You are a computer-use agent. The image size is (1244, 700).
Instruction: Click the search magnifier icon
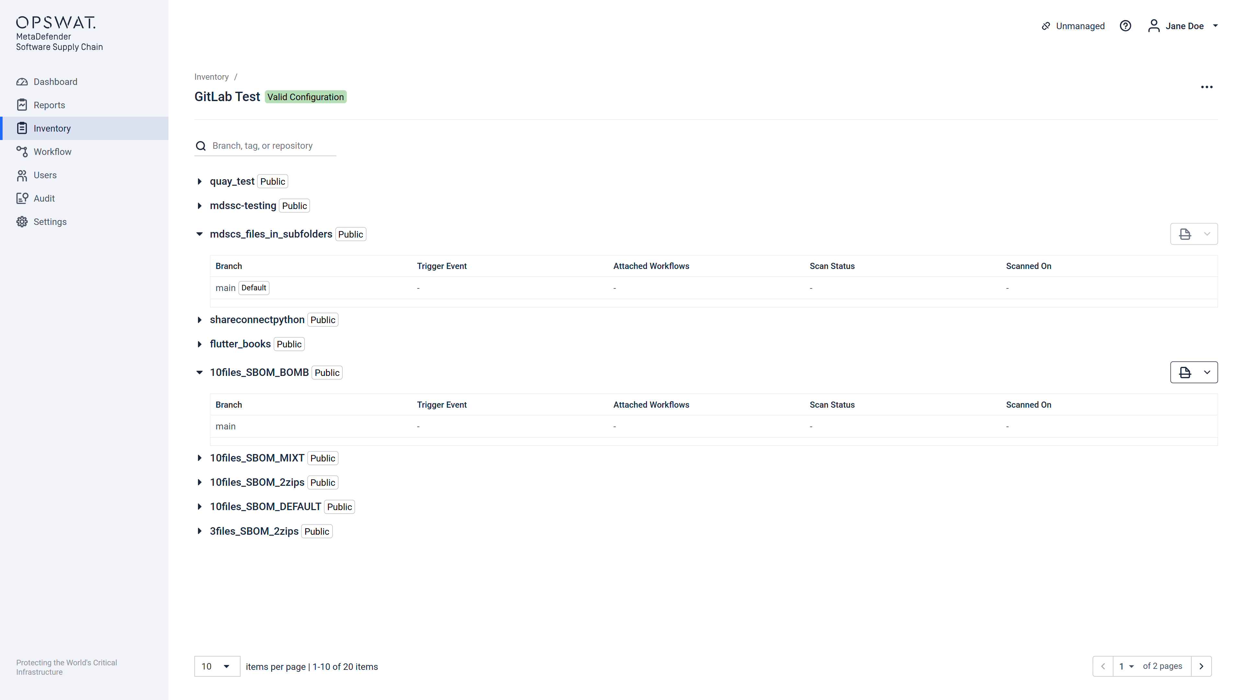(201, 146)
